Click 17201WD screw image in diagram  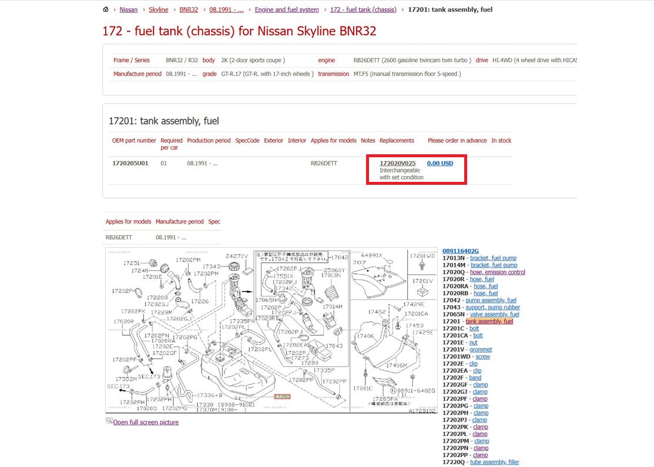pyautogui.click(x=422, y=265)
